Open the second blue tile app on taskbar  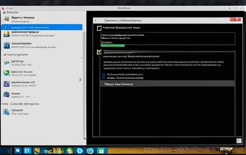pos(27,150)
